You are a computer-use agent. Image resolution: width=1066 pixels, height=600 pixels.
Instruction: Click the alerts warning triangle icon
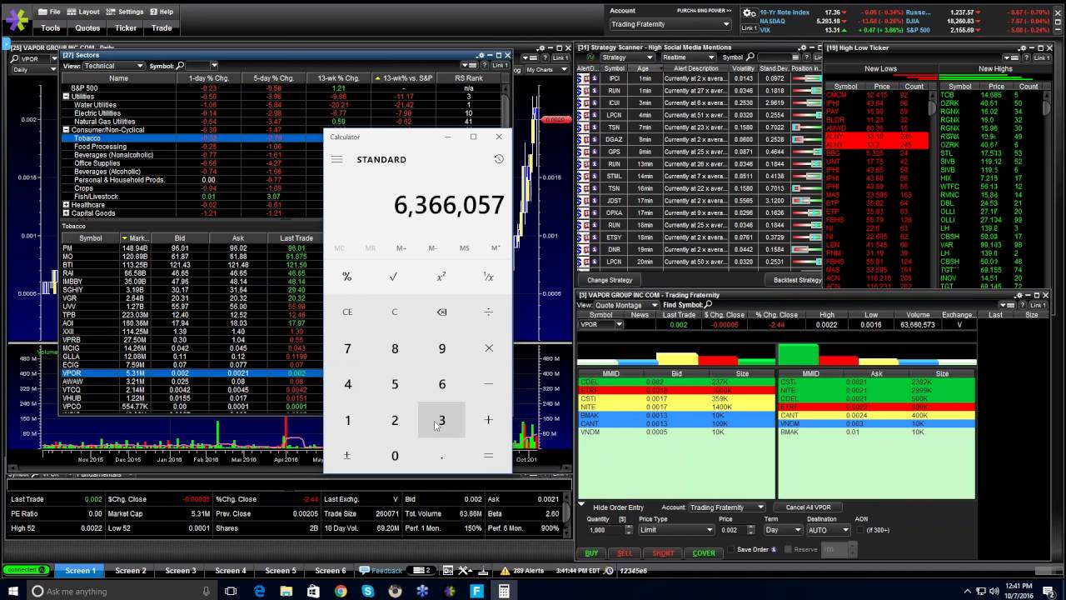[506, 571]
